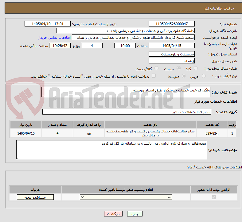Click the تاریخ نیاز column header
This screenshot has height=222, width=242.
point(26,125)
